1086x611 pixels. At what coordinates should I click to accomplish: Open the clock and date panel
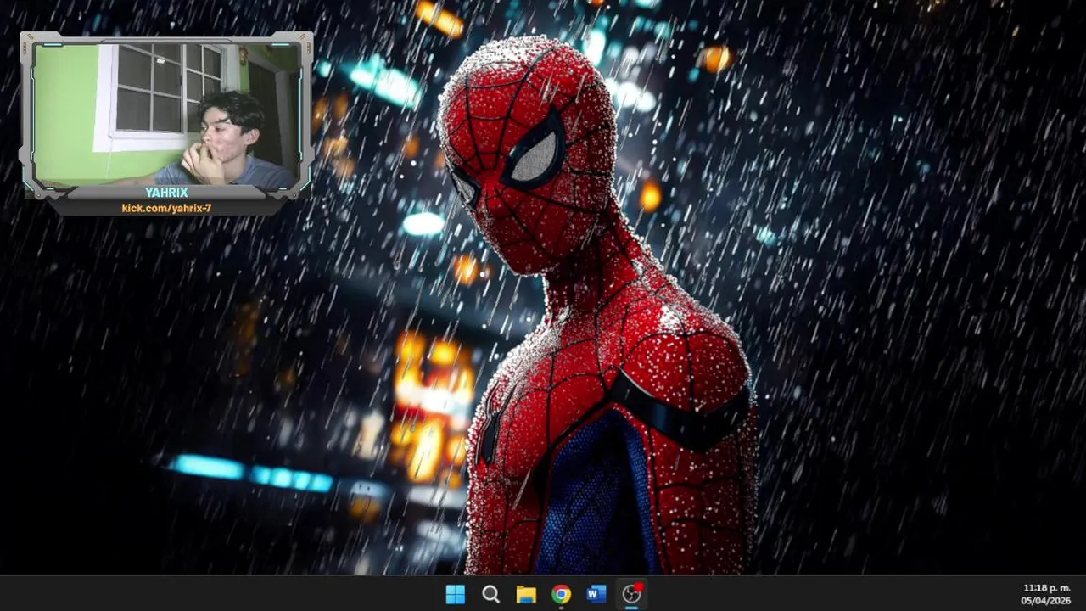[x=1046, y=594]
